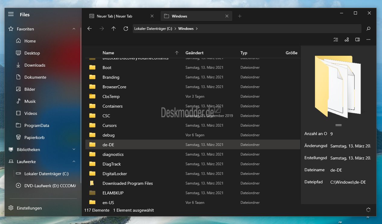Open Papierkorb in the sidebar

point(34,137)
